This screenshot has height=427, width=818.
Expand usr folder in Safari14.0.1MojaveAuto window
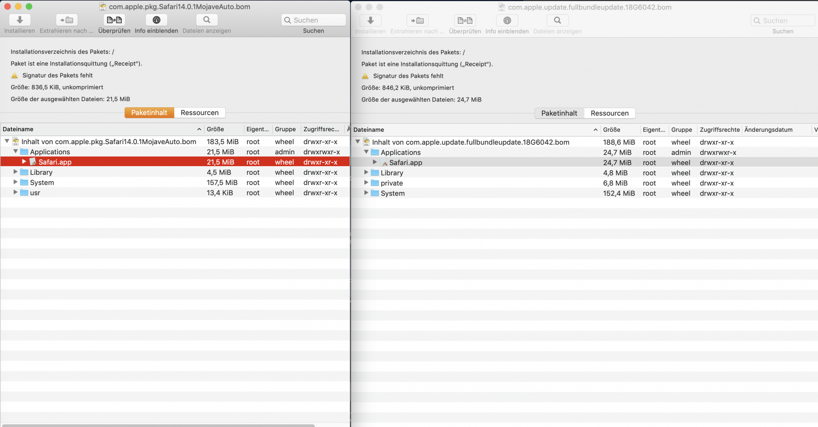tap(16, 192)
